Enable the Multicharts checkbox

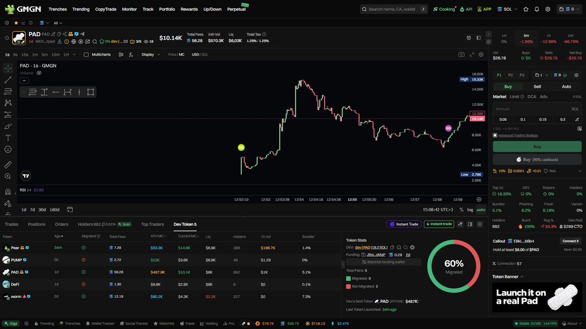(86, 55)
